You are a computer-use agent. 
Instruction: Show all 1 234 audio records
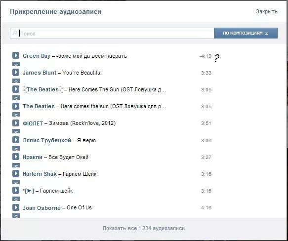pos(144,228)
